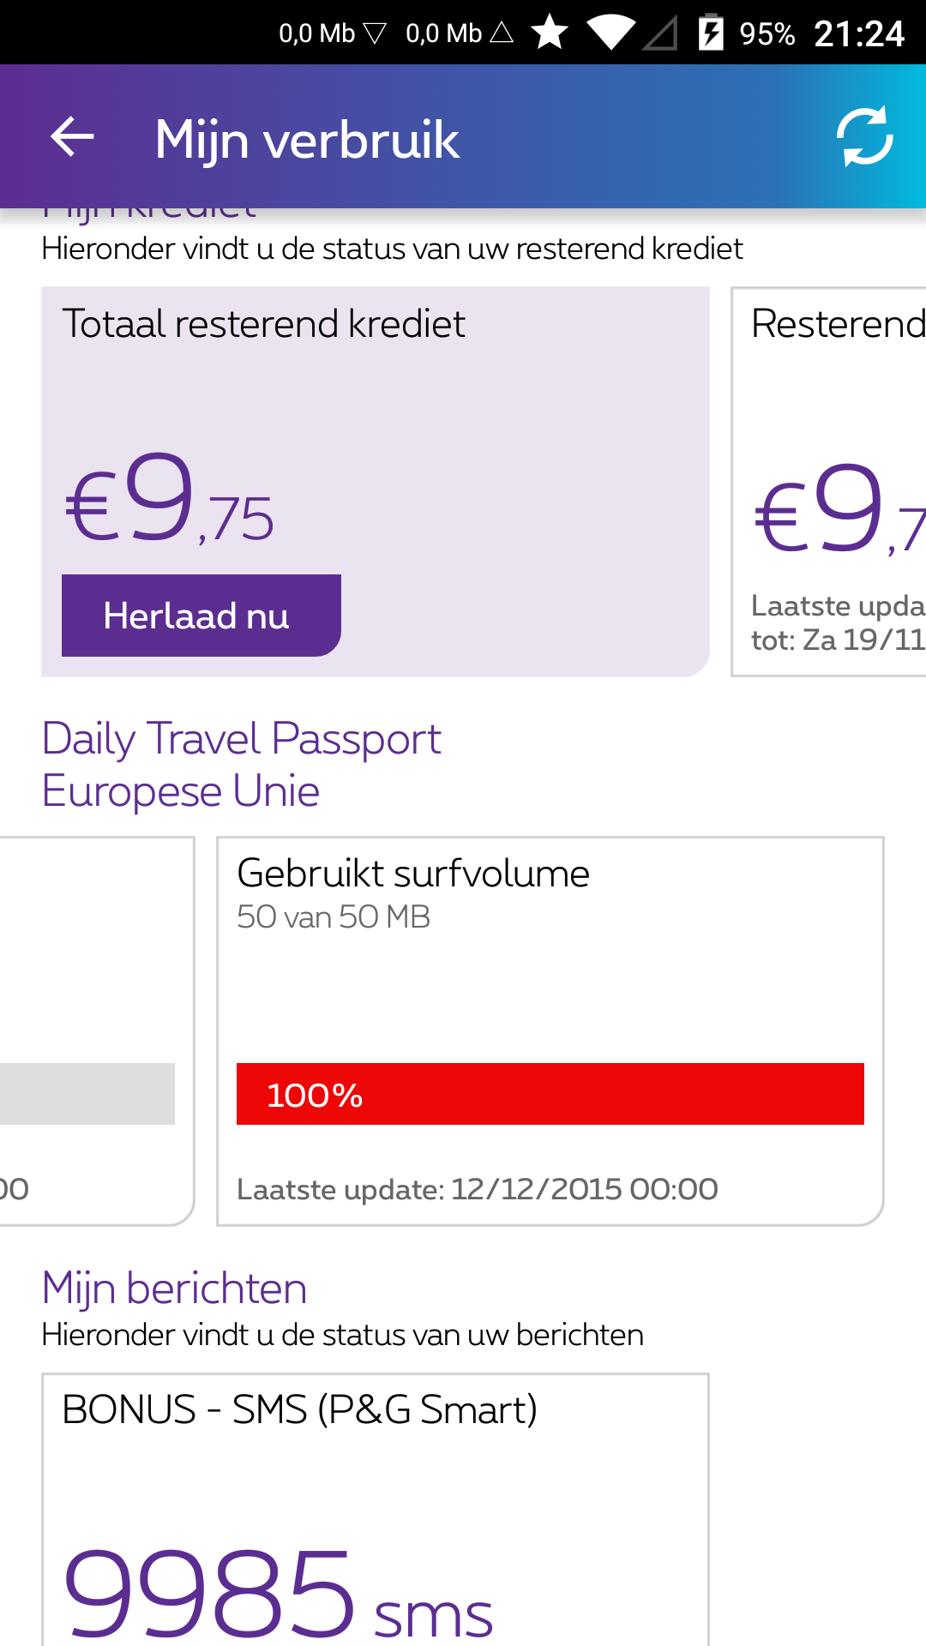Tap the clock showing 21:24

click(x=858, y=34)
